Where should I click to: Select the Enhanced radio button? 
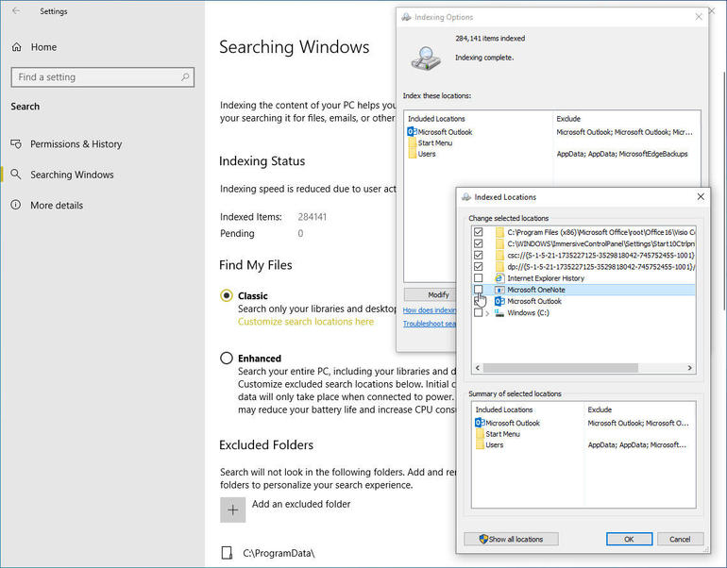(x=227, y=359)
